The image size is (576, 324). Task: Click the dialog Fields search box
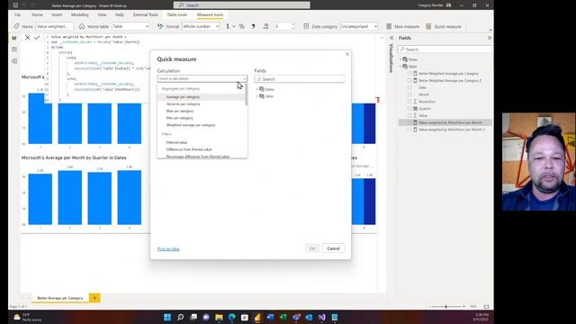(x=300, y=79)
